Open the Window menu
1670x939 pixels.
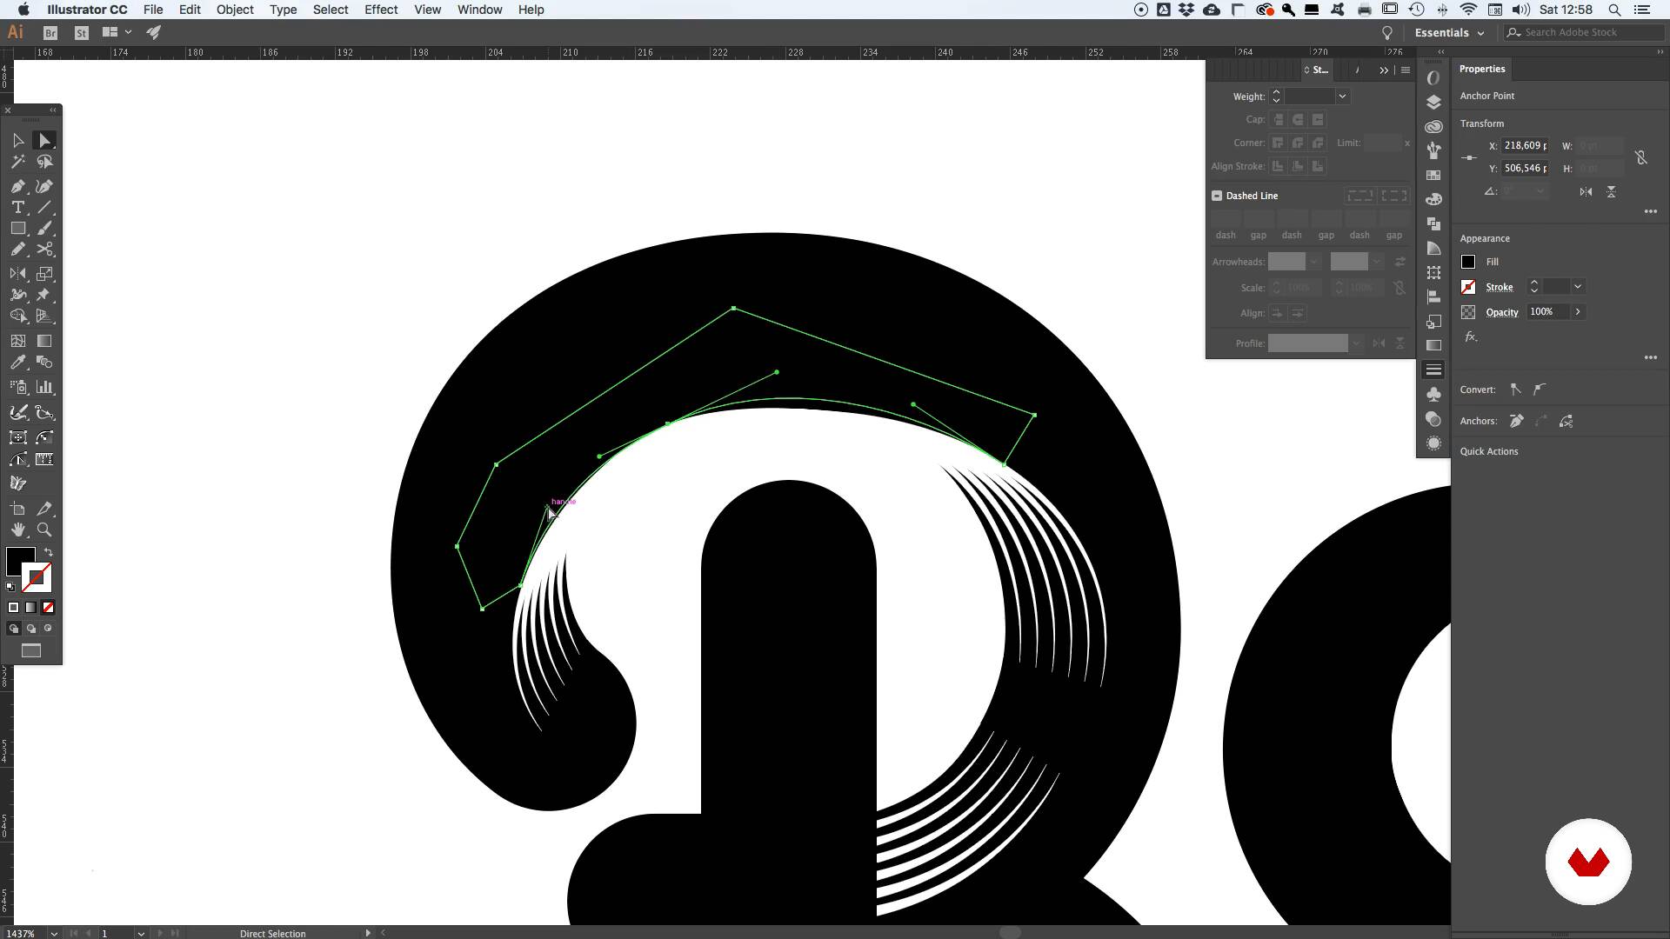479,10
